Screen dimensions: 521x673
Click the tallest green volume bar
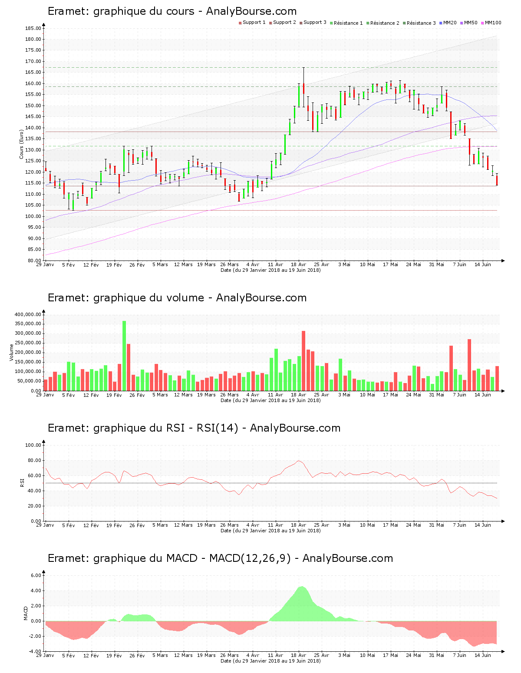pos(124,356)
